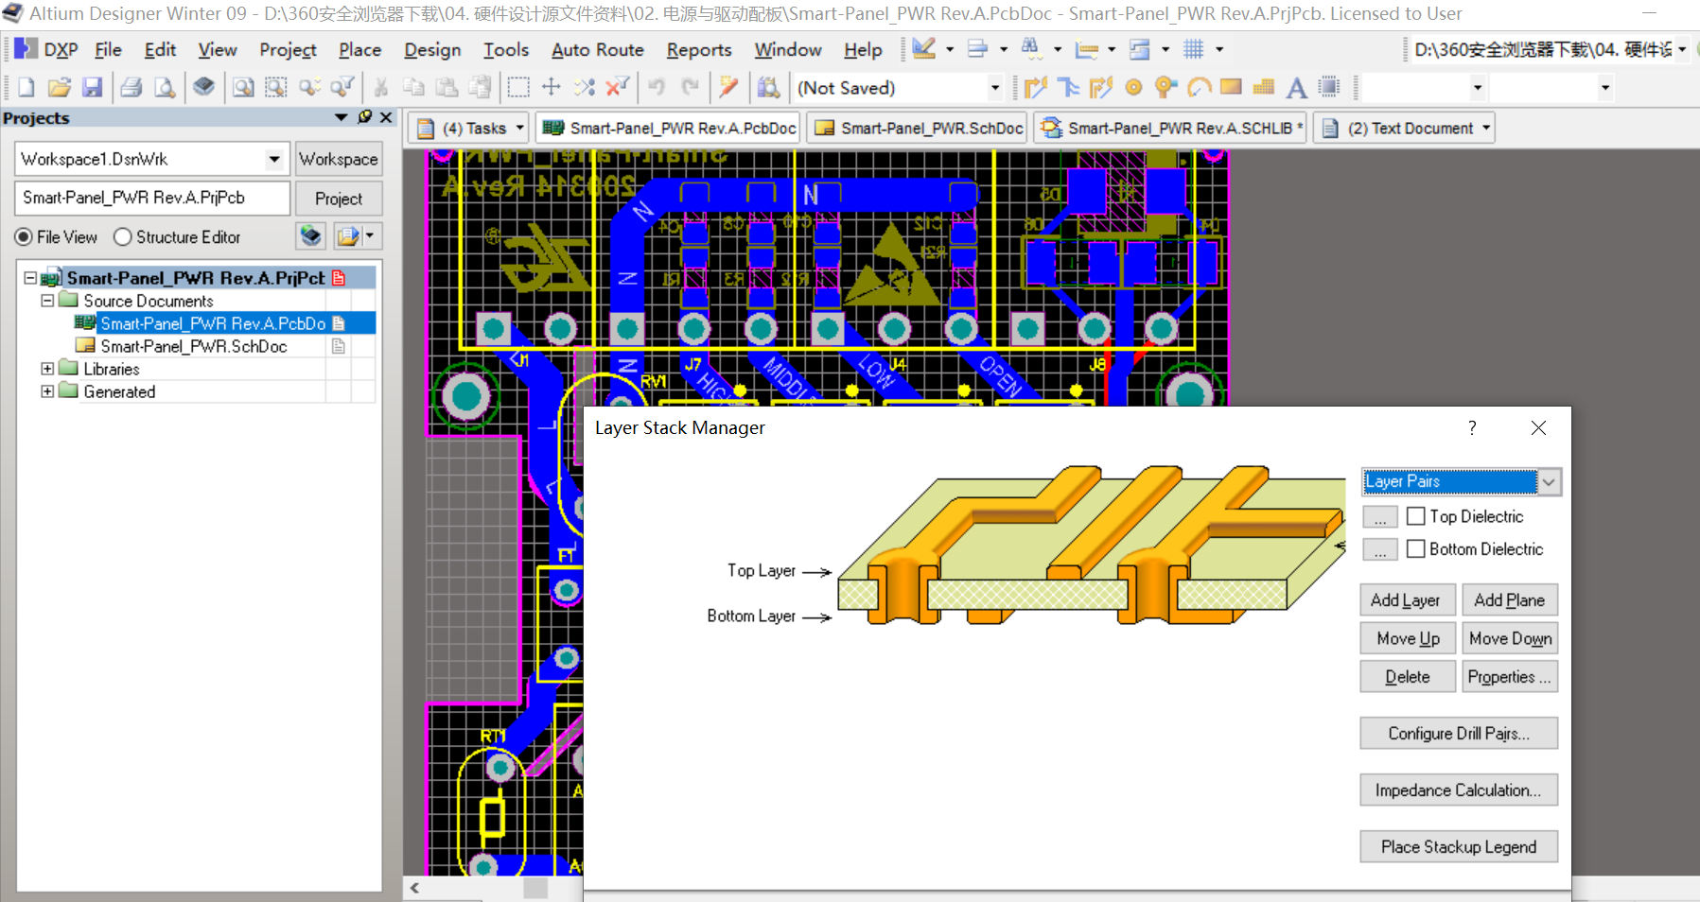The height and width of the screenshot is (902, 1700).
Task: Open an existing document via the folder icon
Action: point(60,88)
